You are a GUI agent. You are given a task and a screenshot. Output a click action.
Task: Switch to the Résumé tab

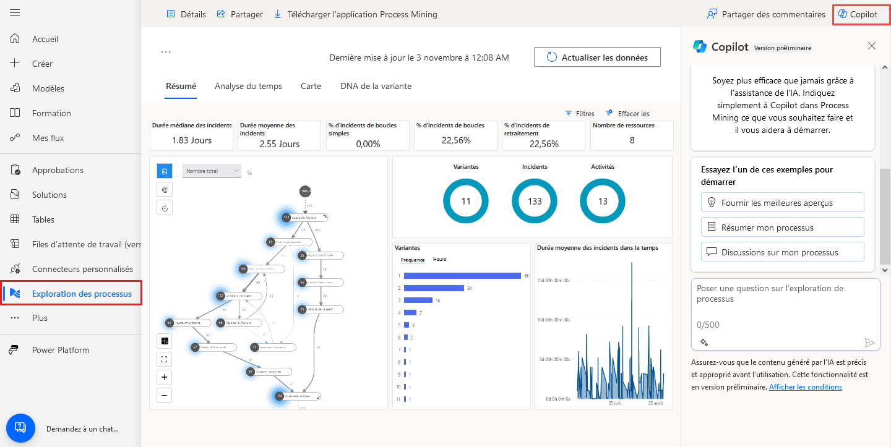pyautogui.click(x=181, y=87)
